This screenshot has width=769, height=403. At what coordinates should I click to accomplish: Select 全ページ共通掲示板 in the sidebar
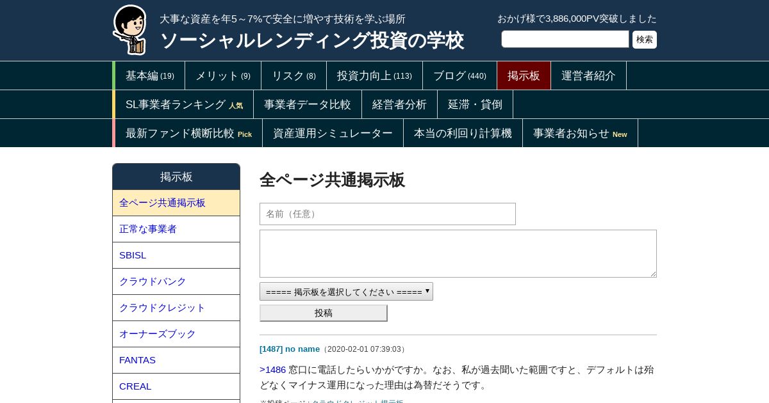(x=176, y=203)
